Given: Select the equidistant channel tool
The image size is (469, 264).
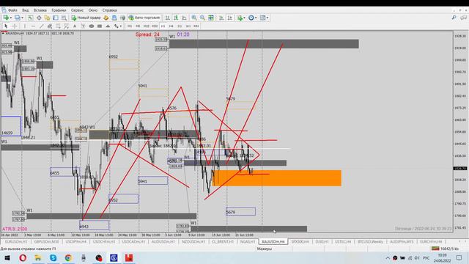Looking at the screenshot, I should point(50,26).
